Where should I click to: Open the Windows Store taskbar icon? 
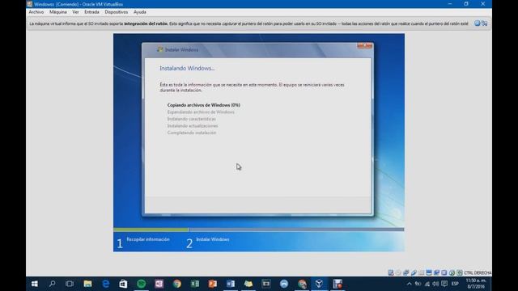[123, 284]
